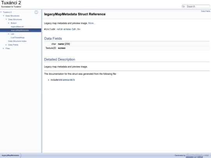Select legacyMapList in the tree
The width and height of the screenshot is (211, 158).
pos(17,27)
